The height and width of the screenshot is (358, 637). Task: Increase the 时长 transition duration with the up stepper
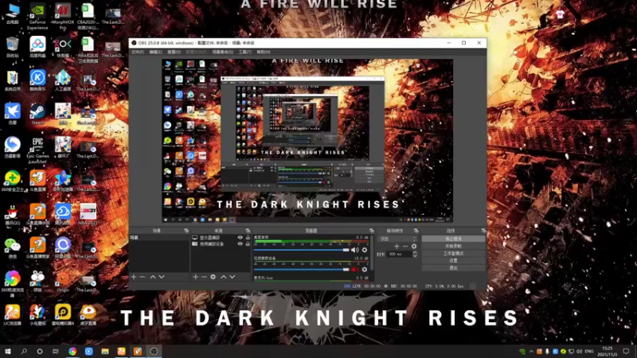point(415,252)
